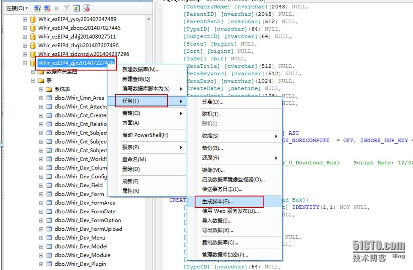Click the green refresh toolbar icon
The width and height of the screenshot is (413, 270).
click(x=76, y=8)
